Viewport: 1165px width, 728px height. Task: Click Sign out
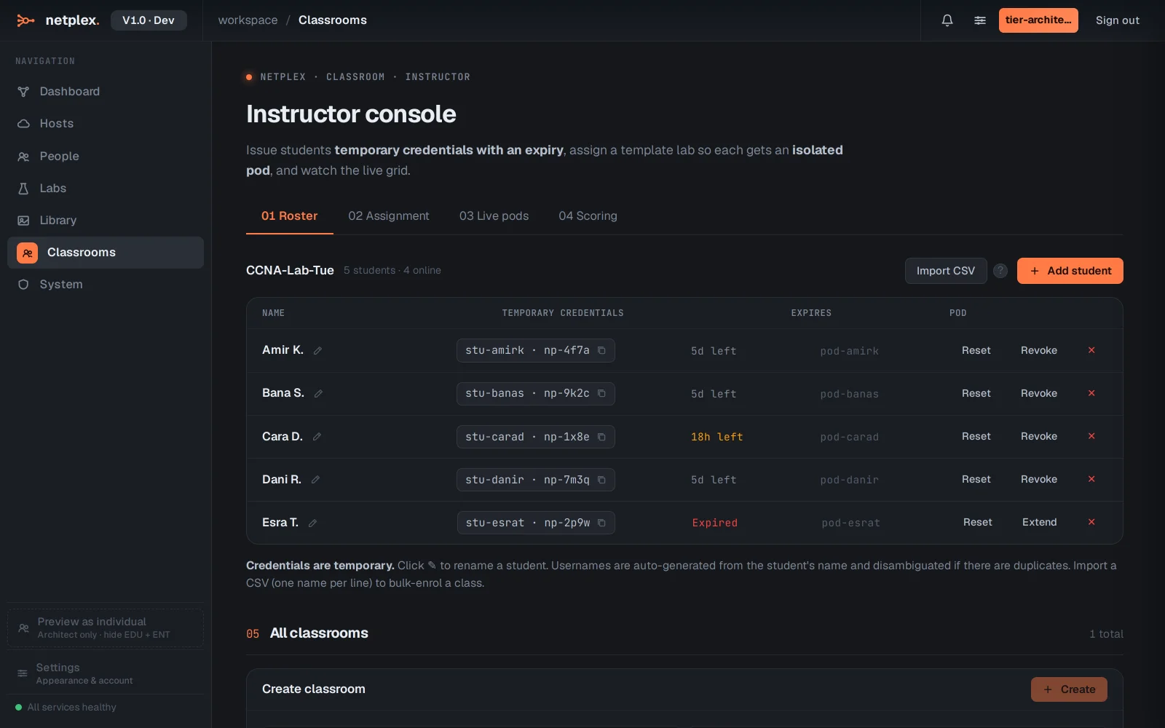click(1117, 20)
